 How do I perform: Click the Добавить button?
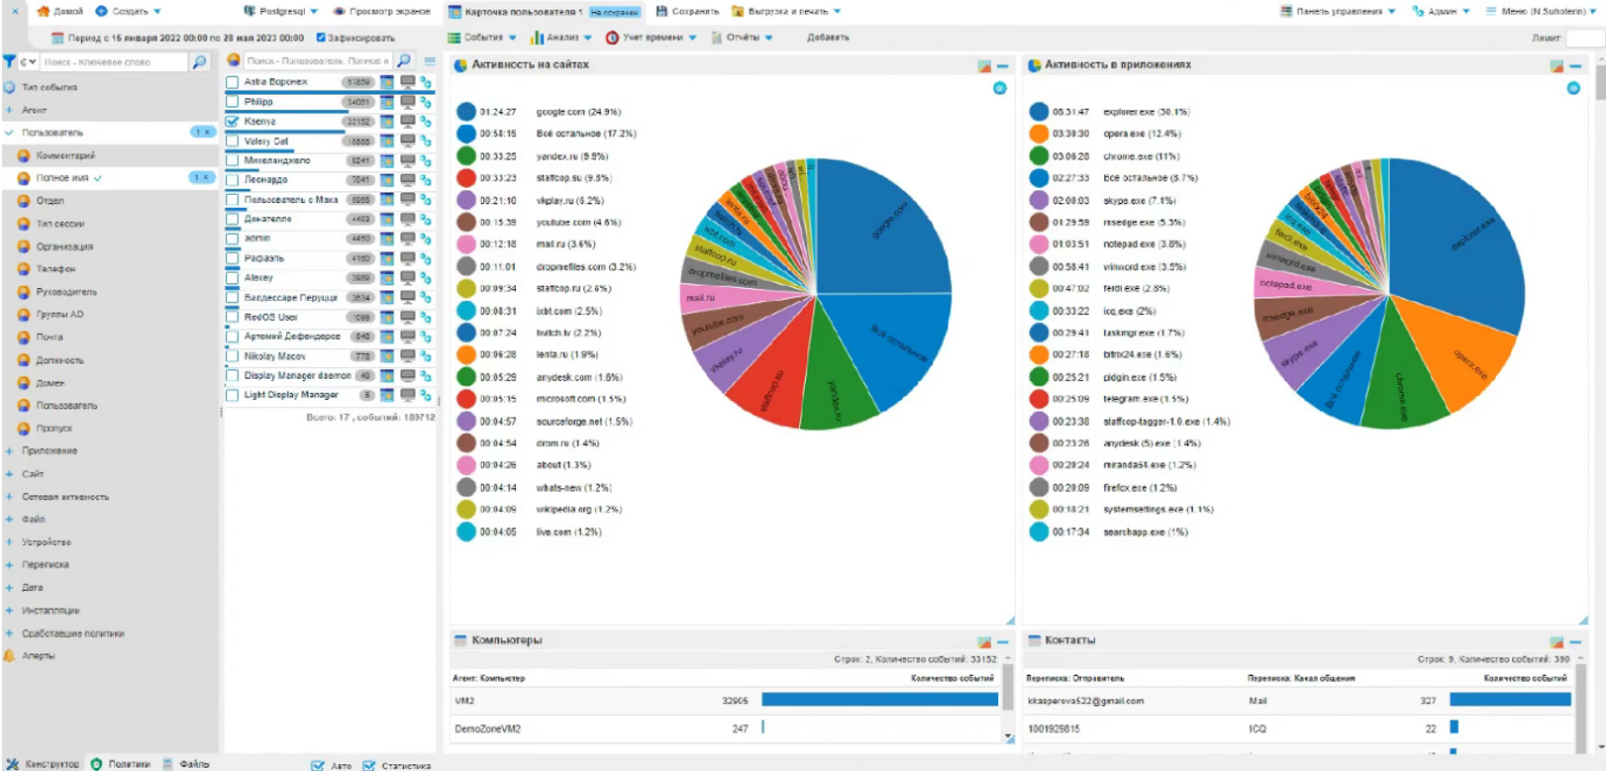click(828, 38)
